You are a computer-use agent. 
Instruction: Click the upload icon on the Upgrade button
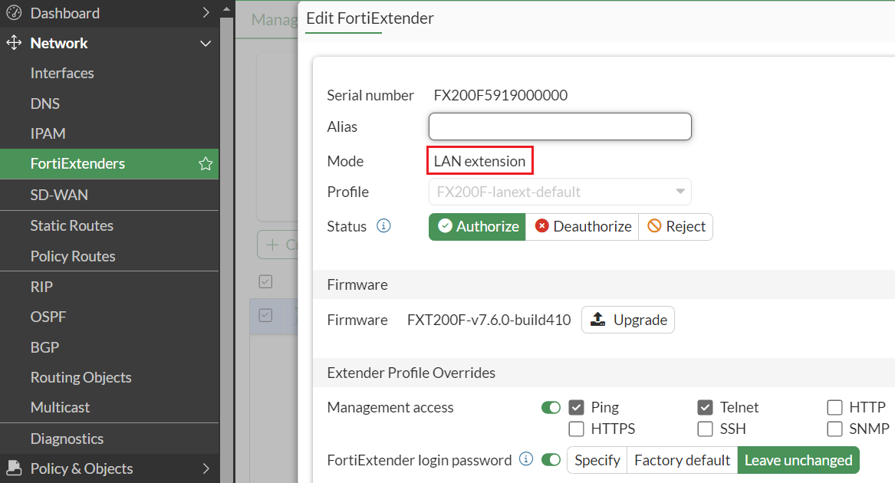pos(599,320)
